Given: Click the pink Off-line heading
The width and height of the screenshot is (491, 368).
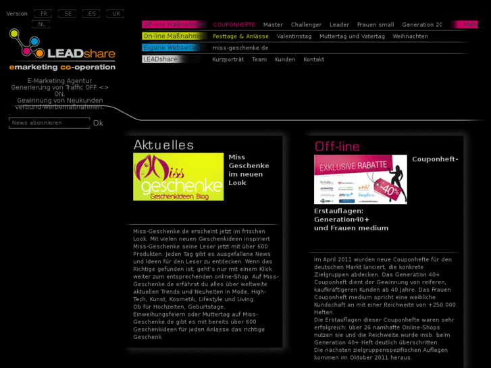Looking at the screenshot, I should pyautogui.click(x=337, y=147).
